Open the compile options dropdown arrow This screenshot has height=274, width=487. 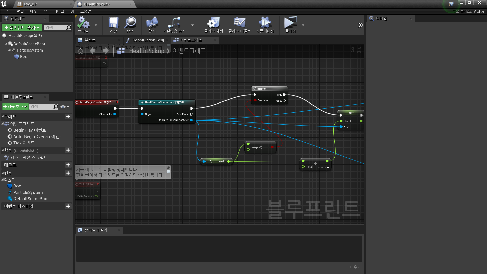96,25
